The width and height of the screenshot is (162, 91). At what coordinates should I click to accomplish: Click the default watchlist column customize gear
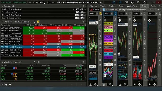point(83,65)
